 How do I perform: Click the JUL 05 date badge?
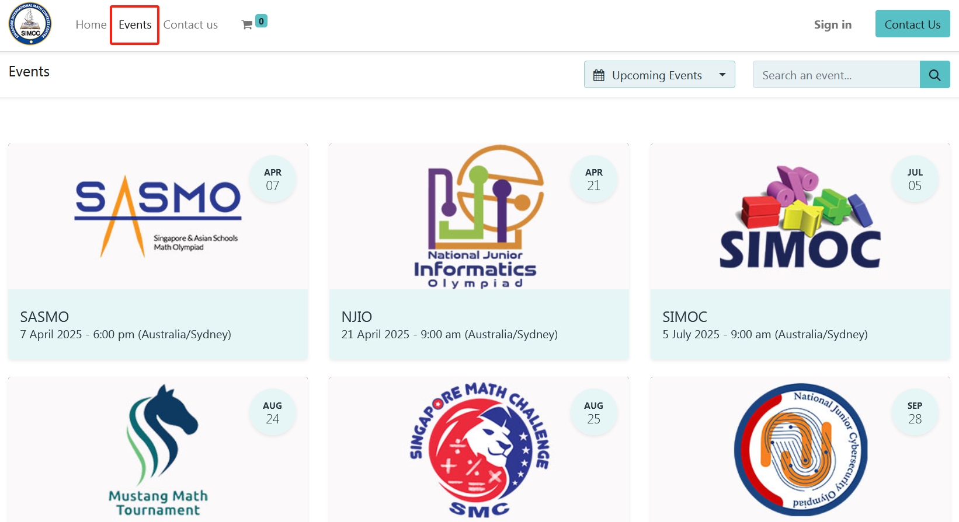pos(915,180)
